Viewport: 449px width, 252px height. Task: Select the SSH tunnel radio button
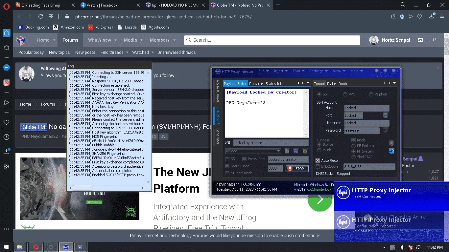(319, 94)
